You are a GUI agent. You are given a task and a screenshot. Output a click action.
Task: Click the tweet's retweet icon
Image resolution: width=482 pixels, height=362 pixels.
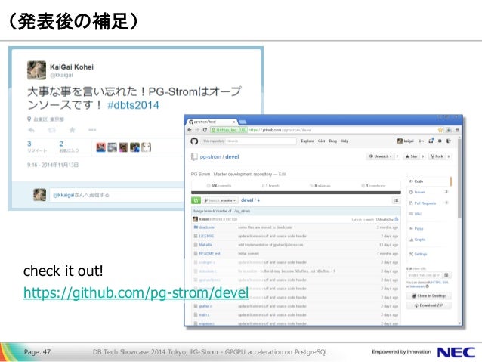(x=51, y=130)
